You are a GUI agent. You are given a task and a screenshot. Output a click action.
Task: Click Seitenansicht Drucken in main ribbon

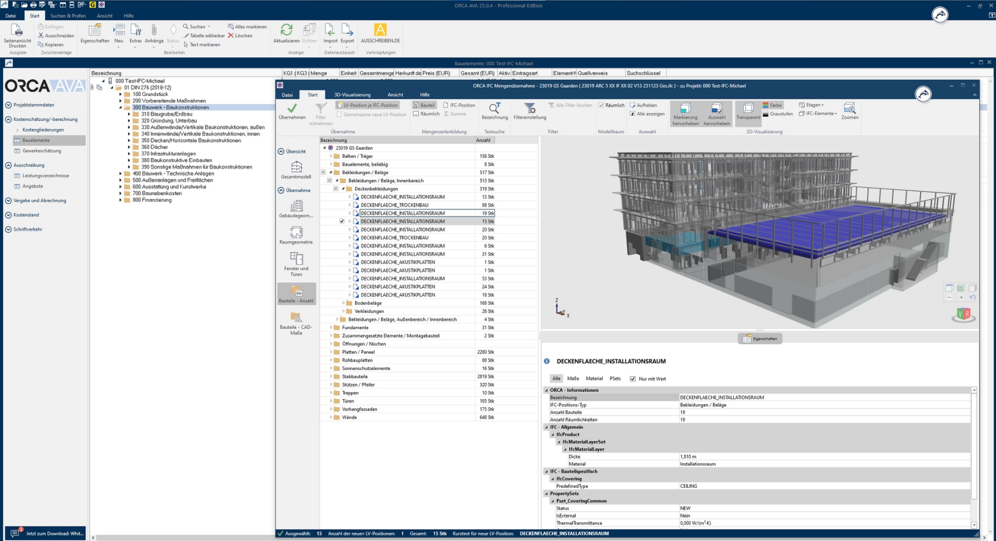[x=17, y=36]
